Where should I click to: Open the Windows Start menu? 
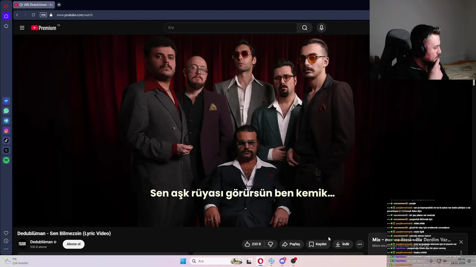pos(183,261)
